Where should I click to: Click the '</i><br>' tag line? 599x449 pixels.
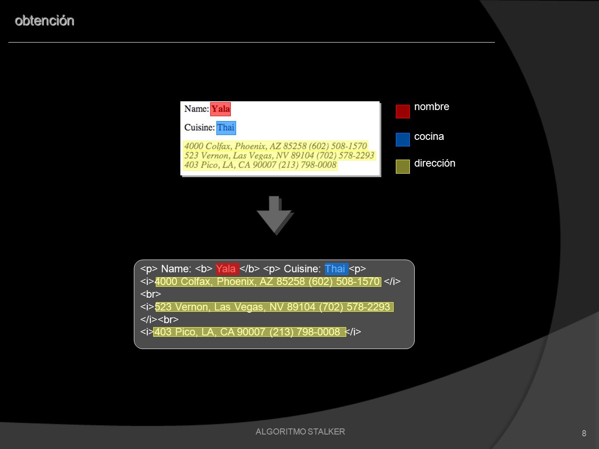pyautogui.click(x=159, y=320)
